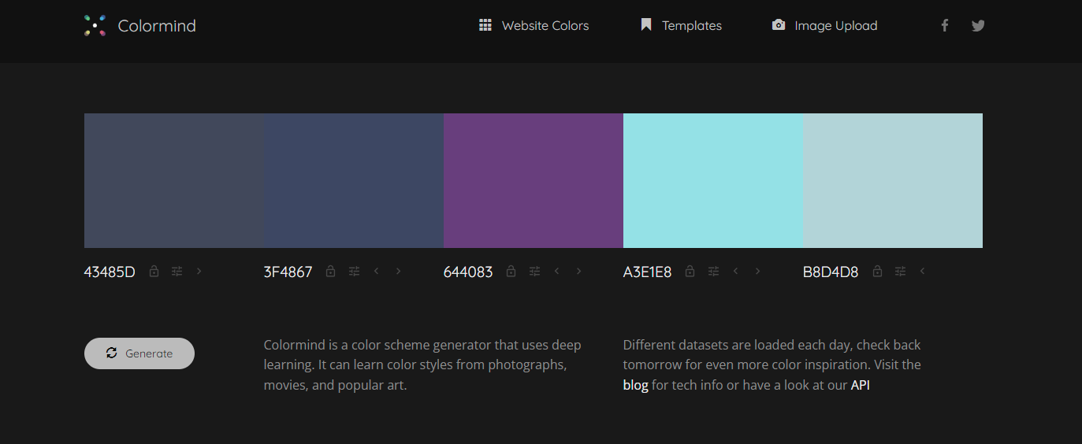The height and width of the screenshot is (444, 1082).
Task: Open adjust sliders for color B8D4D8
Action: (x=899, y=272)
